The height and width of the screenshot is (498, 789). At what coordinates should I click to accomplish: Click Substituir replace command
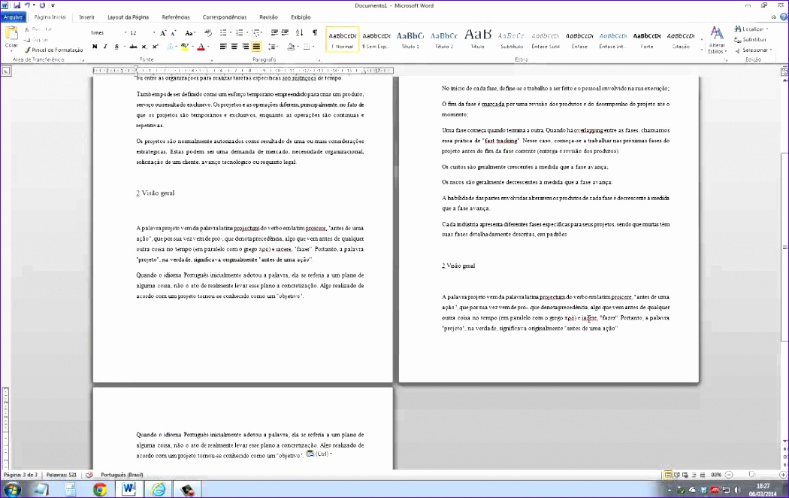click(x=750, y=40)
